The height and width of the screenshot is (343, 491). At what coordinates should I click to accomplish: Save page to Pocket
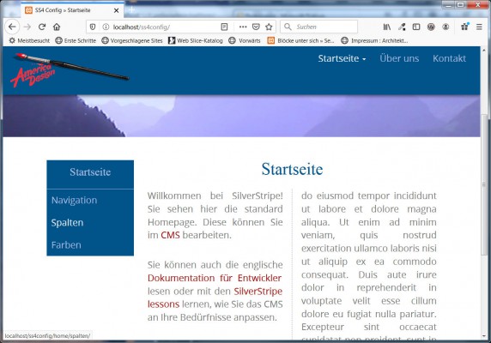coord(256,27)
